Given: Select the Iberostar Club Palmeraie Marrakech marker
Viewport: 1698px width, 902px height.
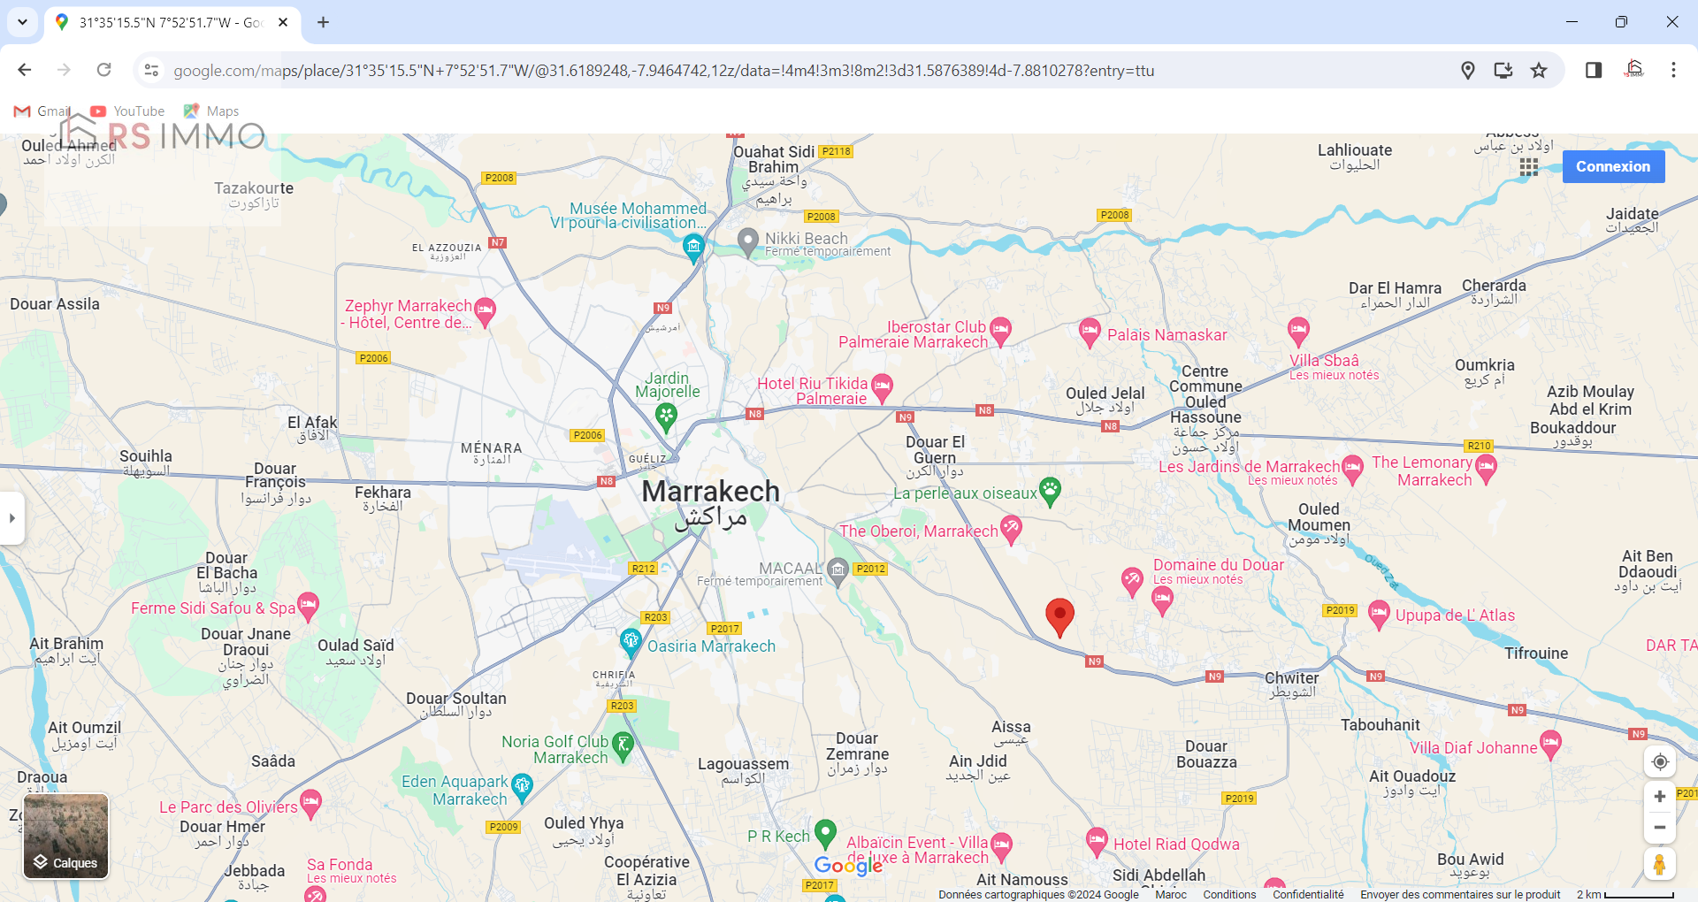Looking at the screenshot, I should coord(1000,331).
